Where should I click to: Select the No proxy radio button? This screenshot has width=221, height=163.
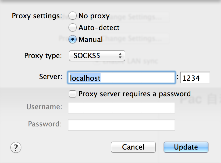[73, 16]
